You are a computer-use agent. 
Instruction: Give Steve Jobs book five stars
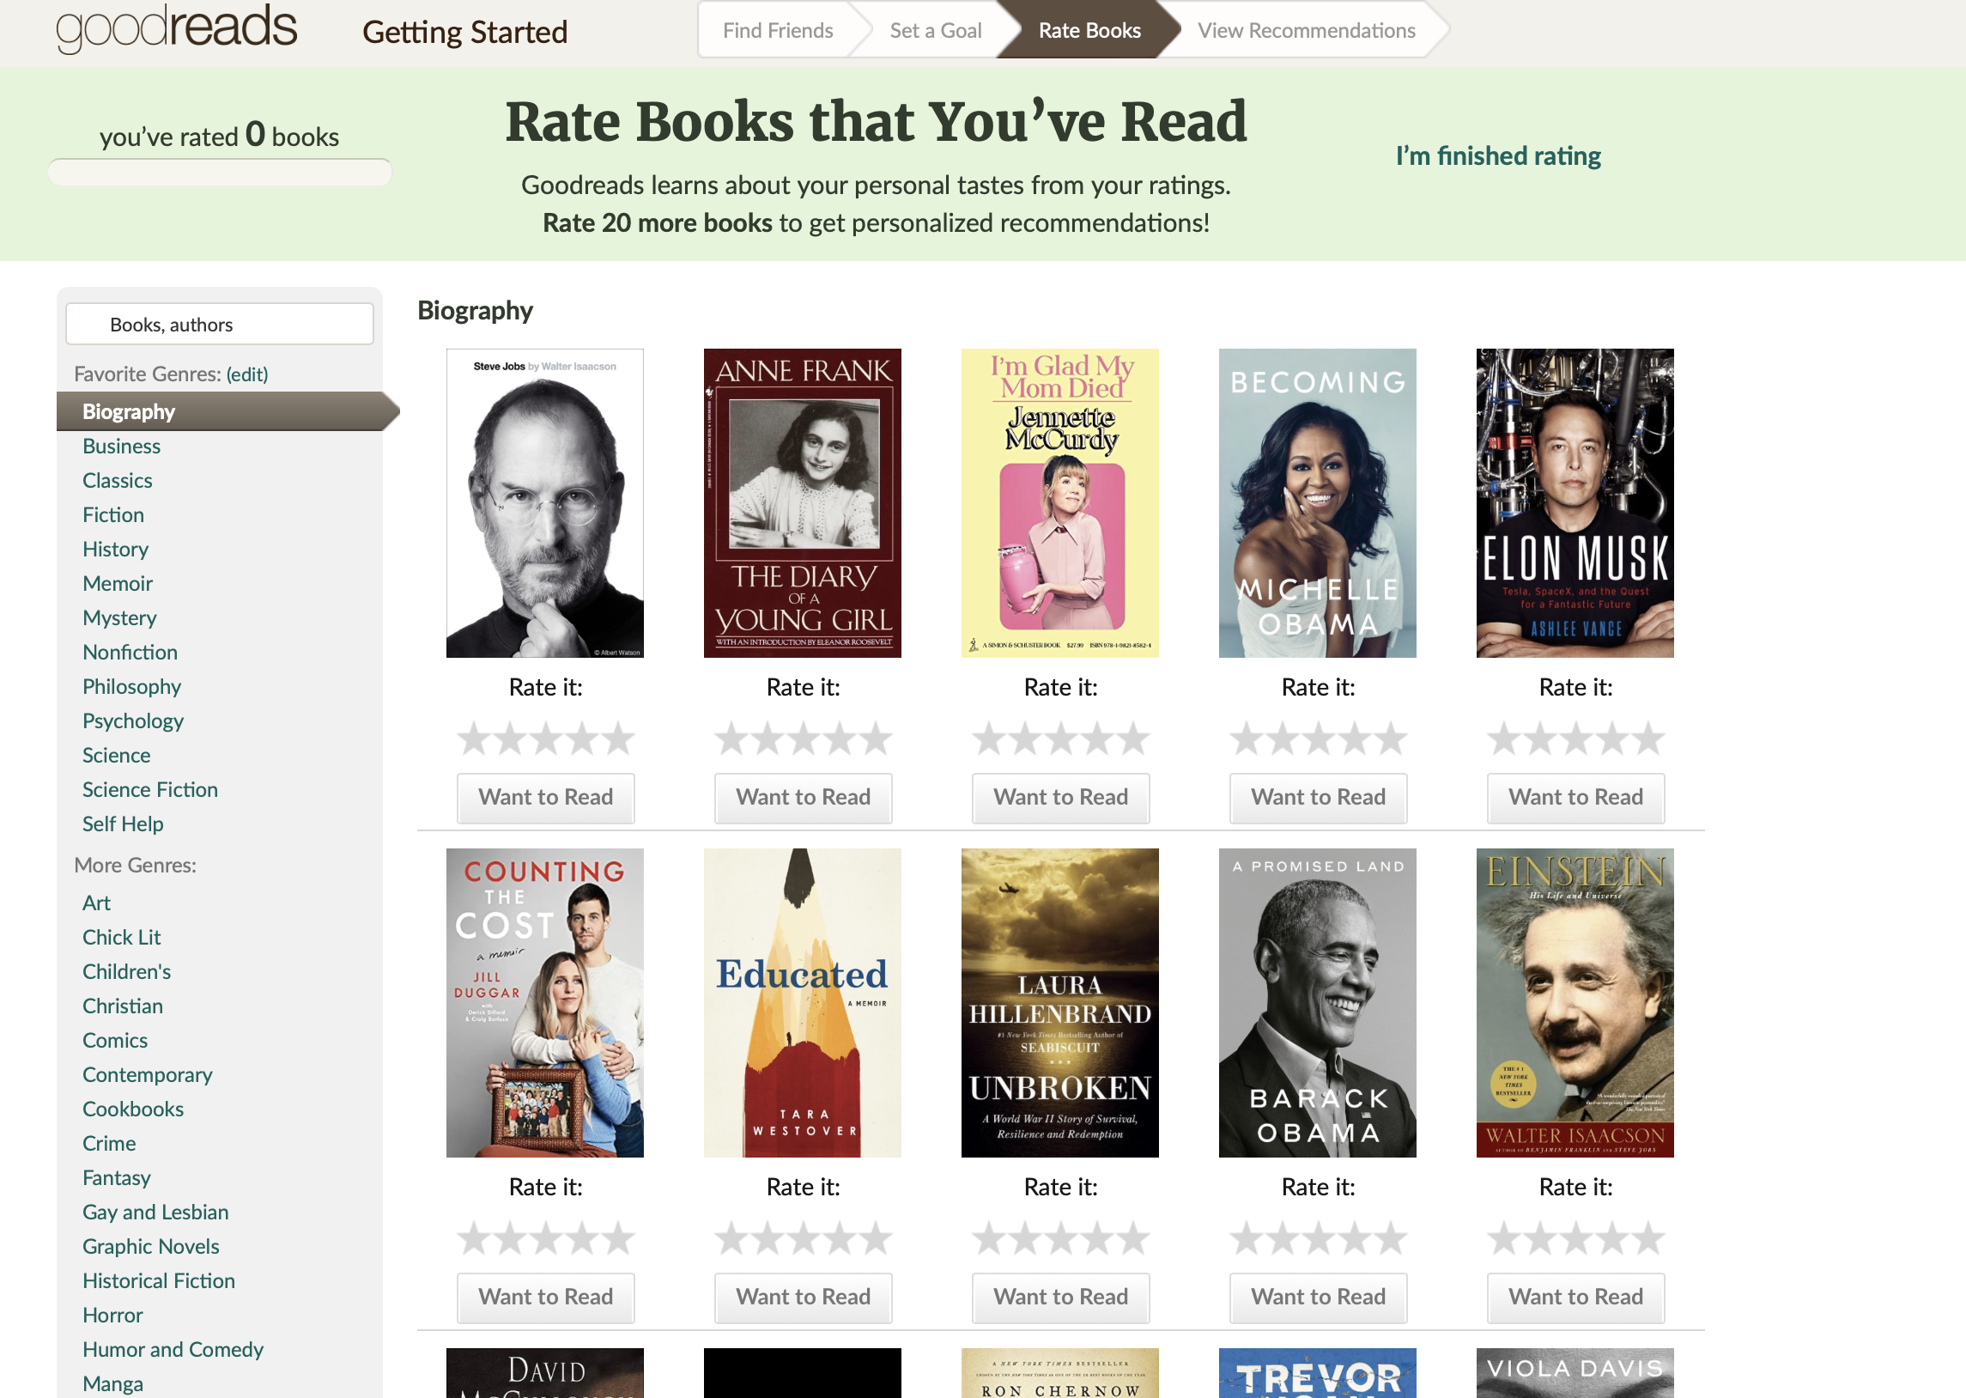[618, 739]
